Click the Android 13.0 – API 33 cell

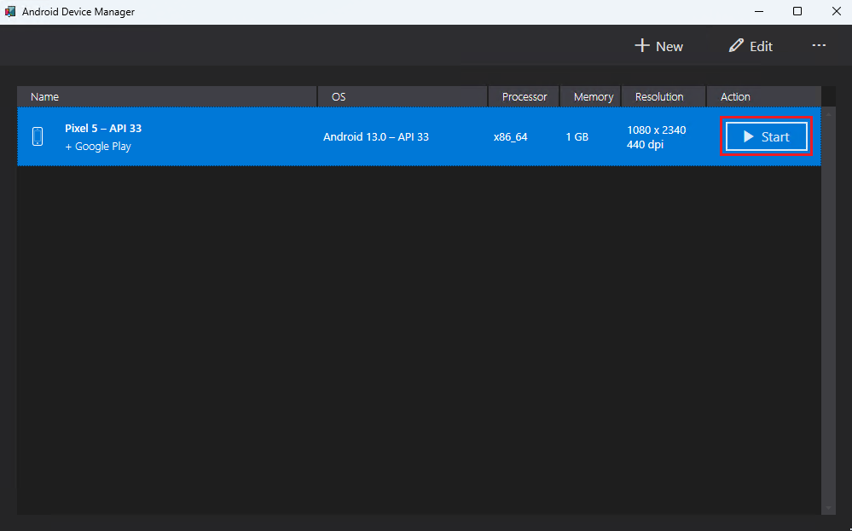(x=375, y=136)
